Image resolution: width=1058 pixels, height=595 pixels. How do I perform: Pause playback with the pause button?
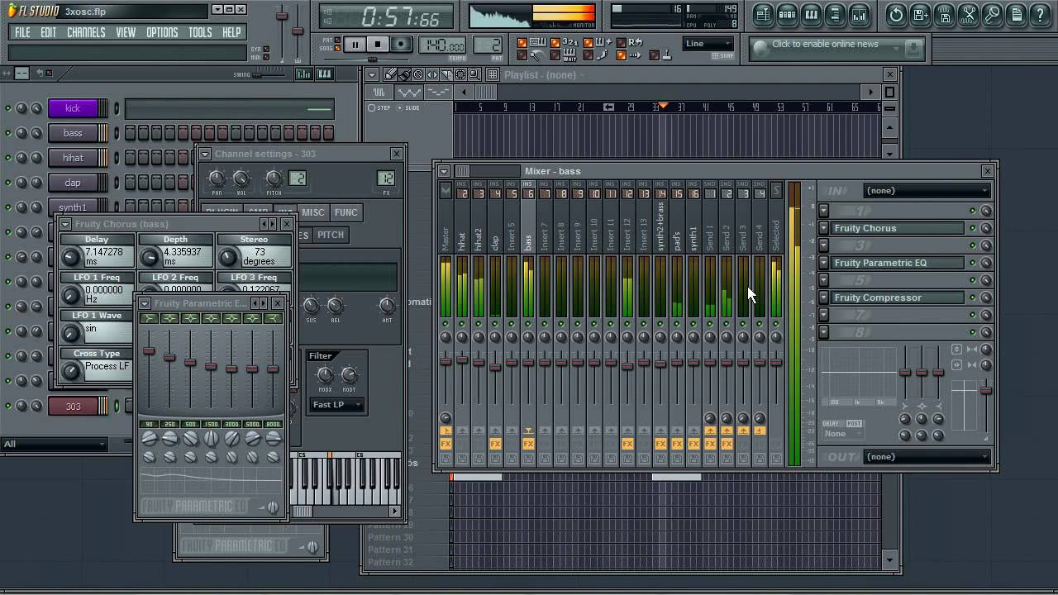pos(355,45)
